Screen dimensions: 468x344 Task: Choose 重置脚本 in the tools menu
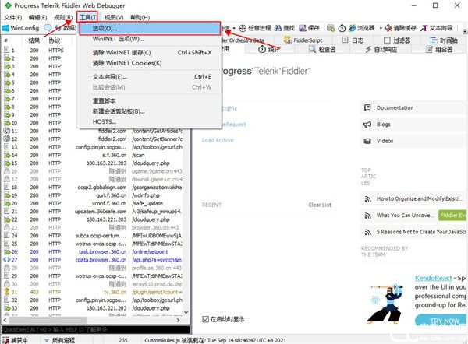(x=149, y=100)
